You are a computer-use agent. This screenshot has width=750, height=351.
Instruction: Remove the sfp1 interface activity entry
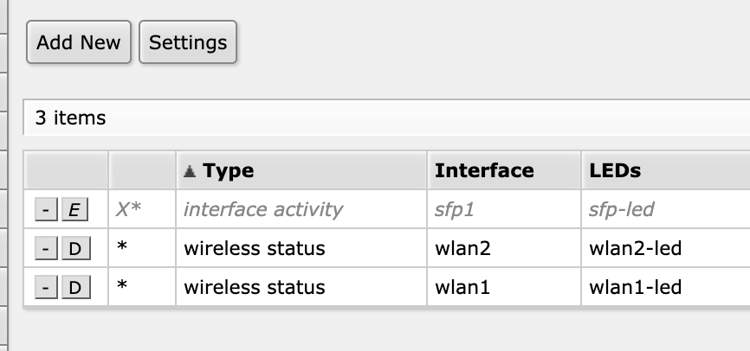(x=46, y=209)
